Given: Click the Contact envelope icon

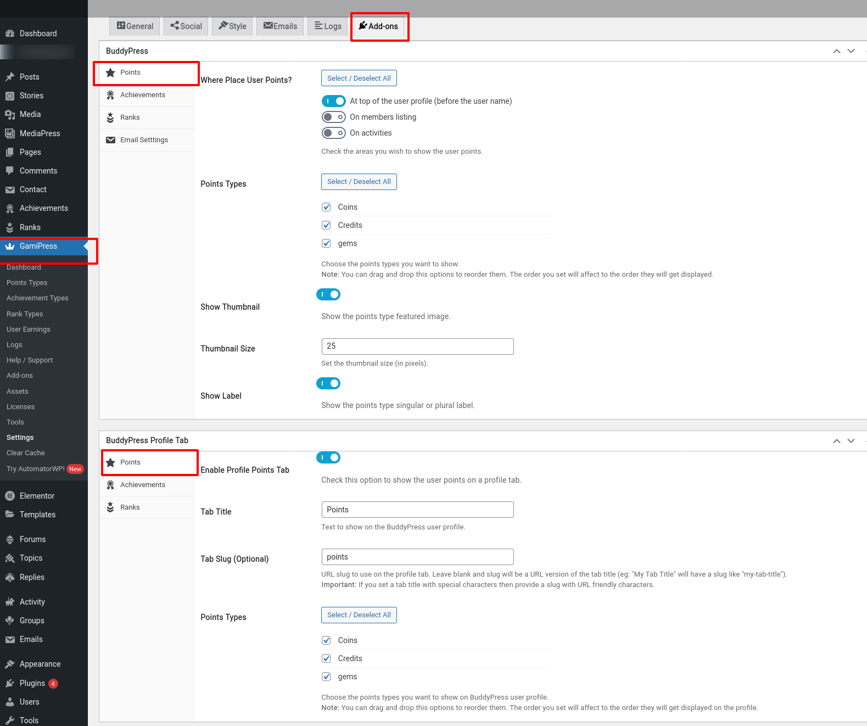Looking at the screenshot, I should pyautogui.click(x=10, y=189).
